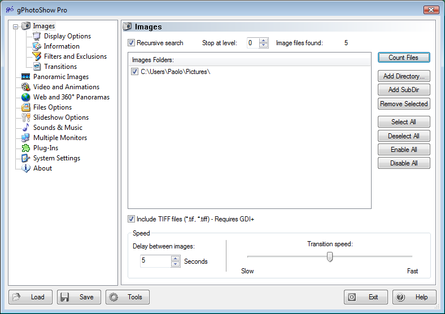Click the Stop at level input field
Viewport: 445px width, 314px height.
coord(253,43)
